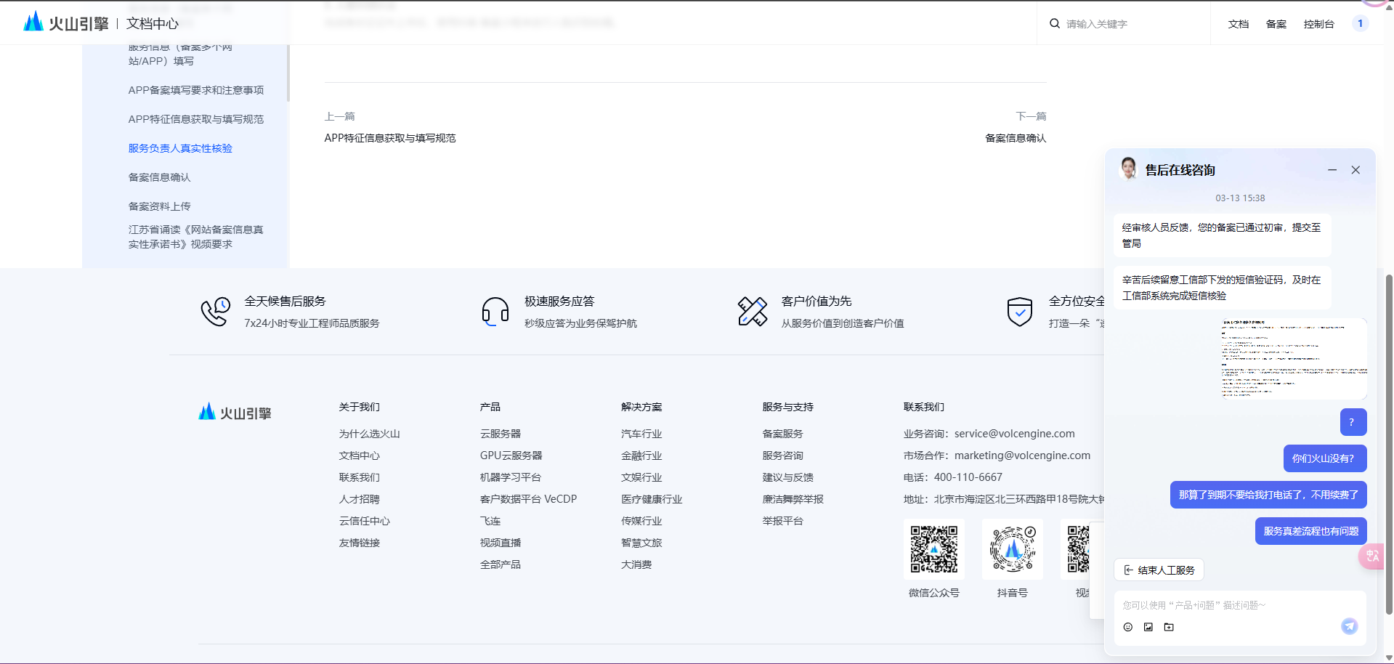Open the pink translate floating icon
Image resolution: width=1394 pixels, height=664 pixels.
[1372, 556]
